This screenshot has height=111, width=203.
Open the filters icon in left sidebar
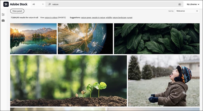coord(3,14)
